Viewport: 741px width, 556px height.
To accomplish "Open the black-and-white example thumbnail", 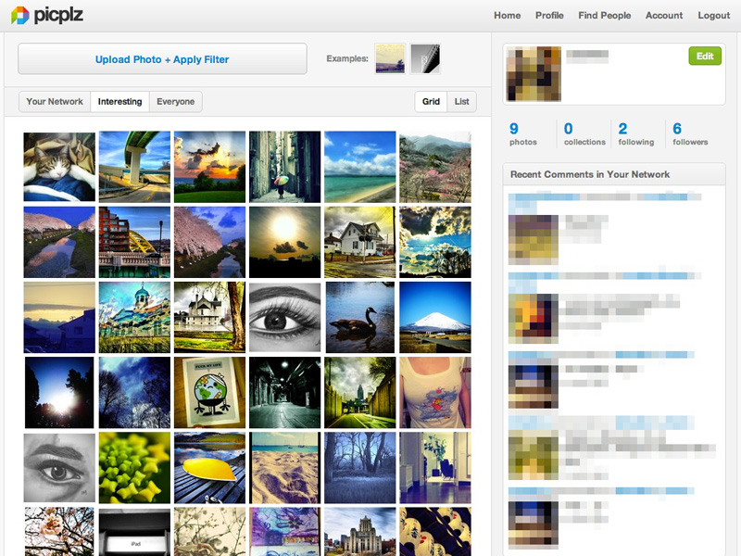I will tap(425, 58).
